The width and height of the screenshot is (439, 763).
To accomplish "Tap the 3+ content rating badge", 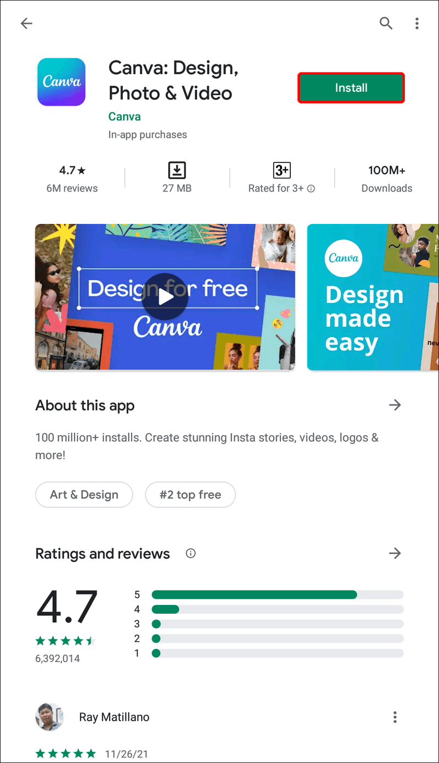I will click(x=282, y=171).
